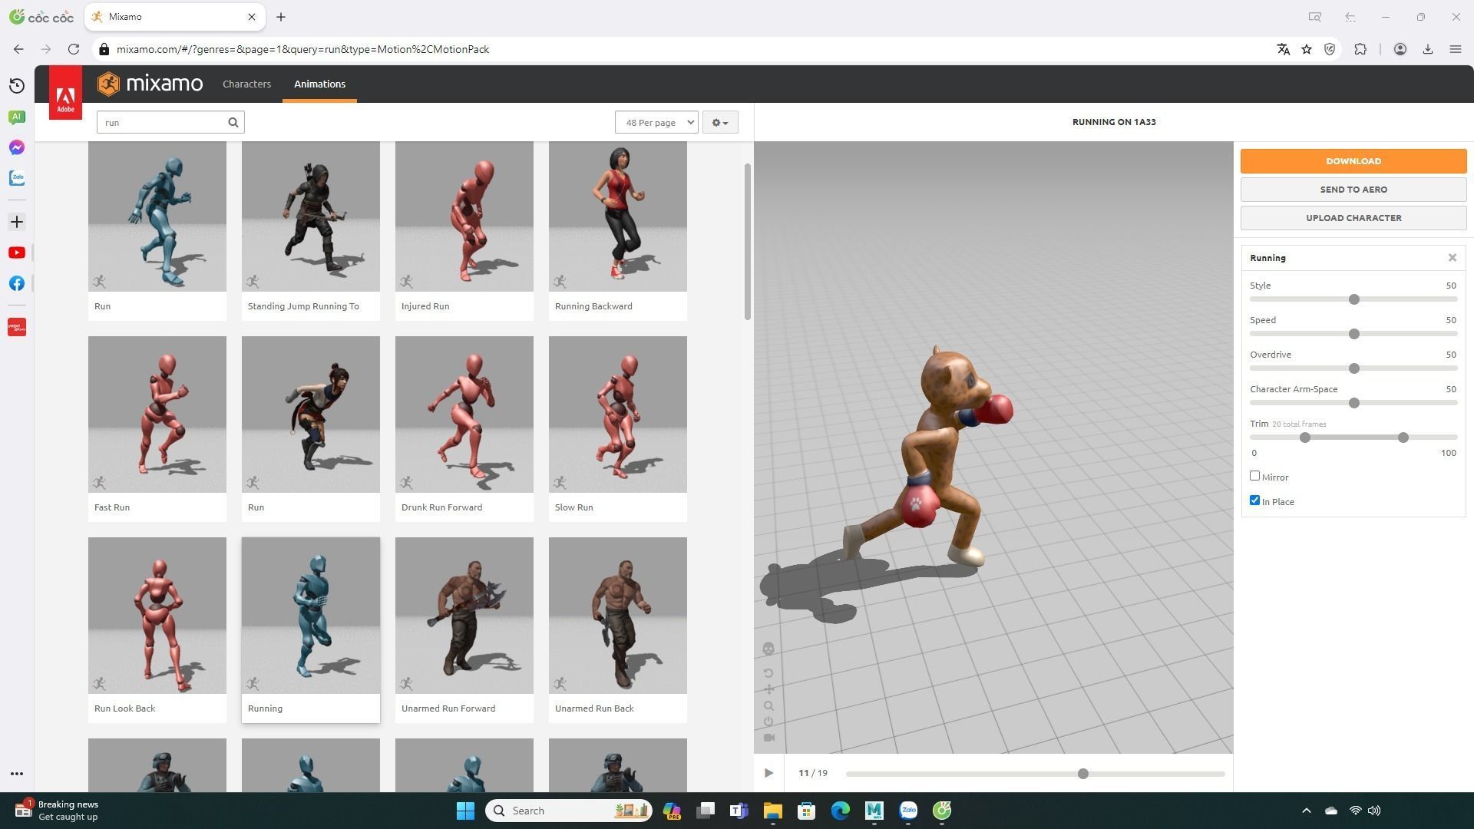Click the Trim end handle
Image resolution: width=1474 pixels, height=829 pixels.
(x=1403, y=438)
